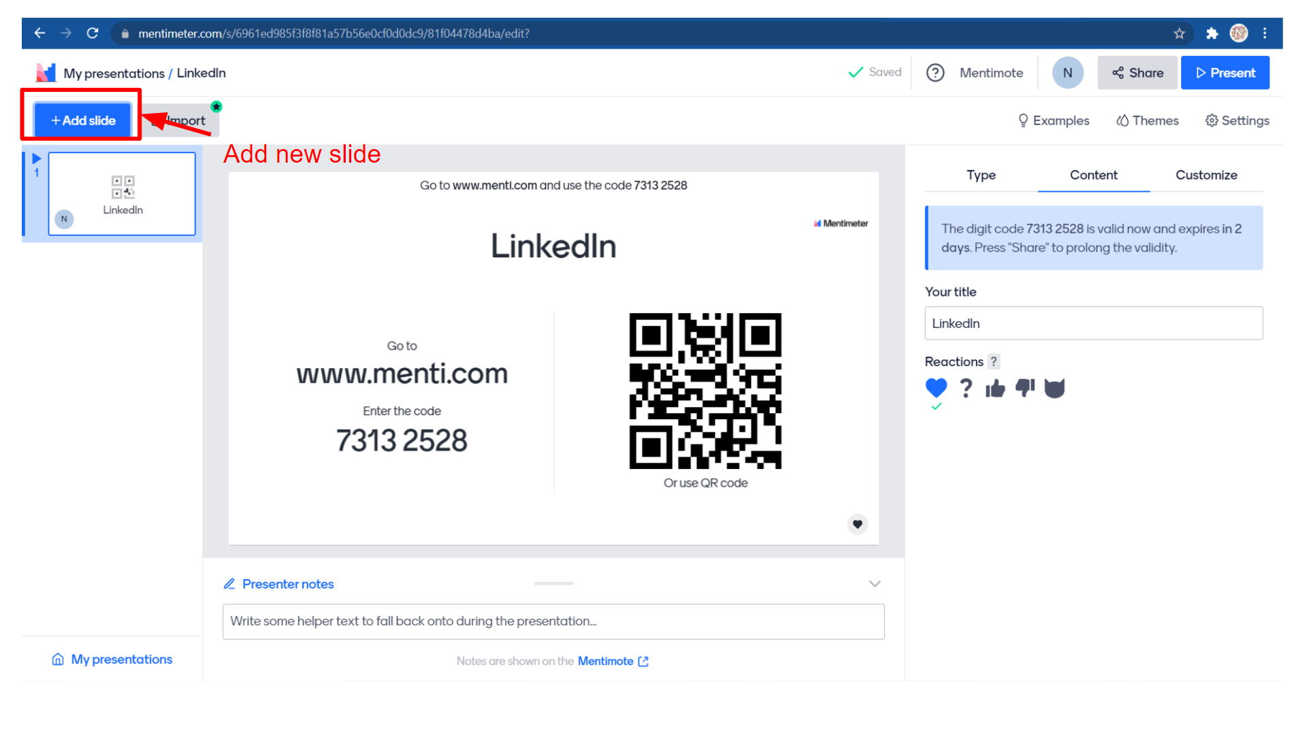Viewport: 1307px width, 735px height.
Task: Open the browser extensions puzzle icon
Action: click(x=1212, y=33)
